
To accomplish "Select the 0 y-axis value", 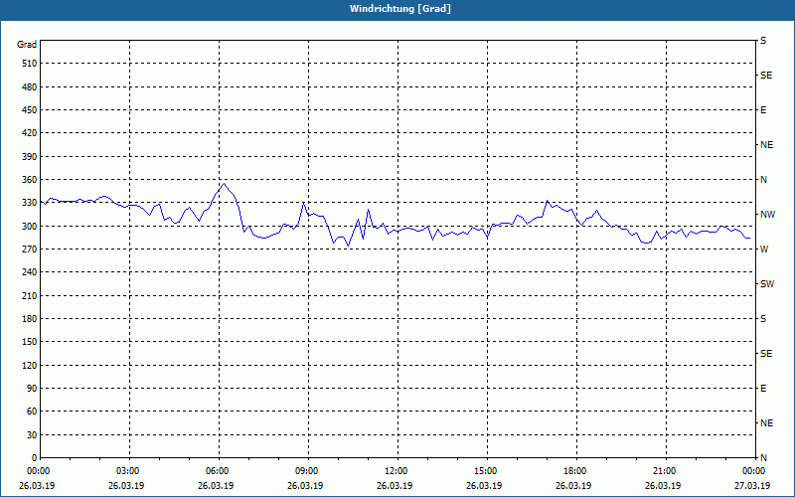I will (x=35, y=458).
